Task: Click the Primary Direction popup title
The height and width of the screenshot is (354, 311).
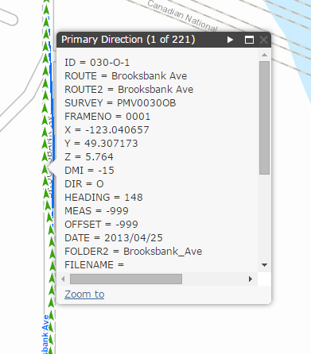Action: (x=128, y=40)
